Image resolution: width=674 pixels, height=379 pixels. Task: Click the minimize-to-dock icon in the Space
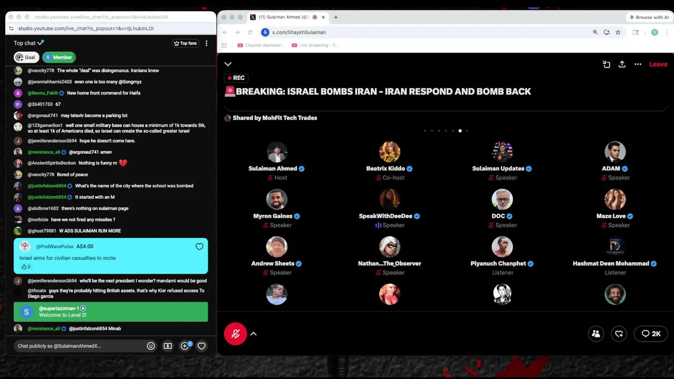point(607,64)
